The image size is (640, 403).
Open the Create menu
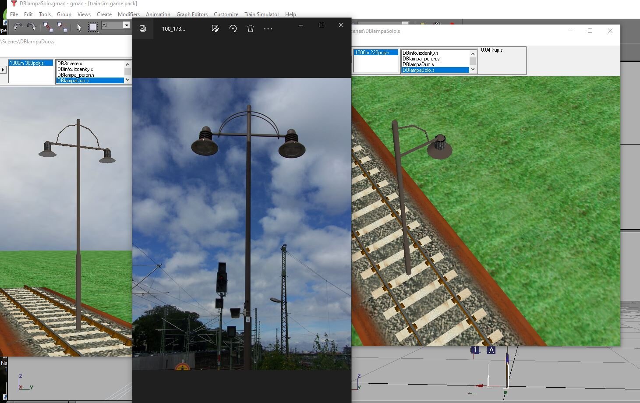click(x=104, y=14)
